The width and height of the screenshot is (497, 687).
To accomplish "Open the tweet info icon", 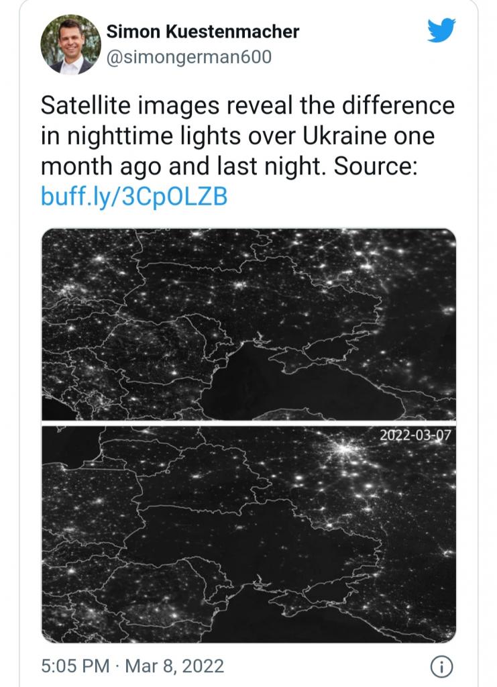I will 442,666.
